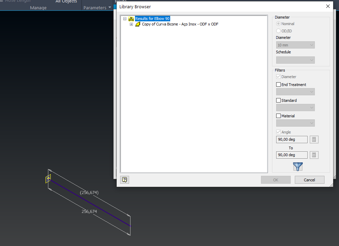Choose the Nominal diameter radio button
The height and width of the screenshot is (246, 339).
tap(278, 24)
